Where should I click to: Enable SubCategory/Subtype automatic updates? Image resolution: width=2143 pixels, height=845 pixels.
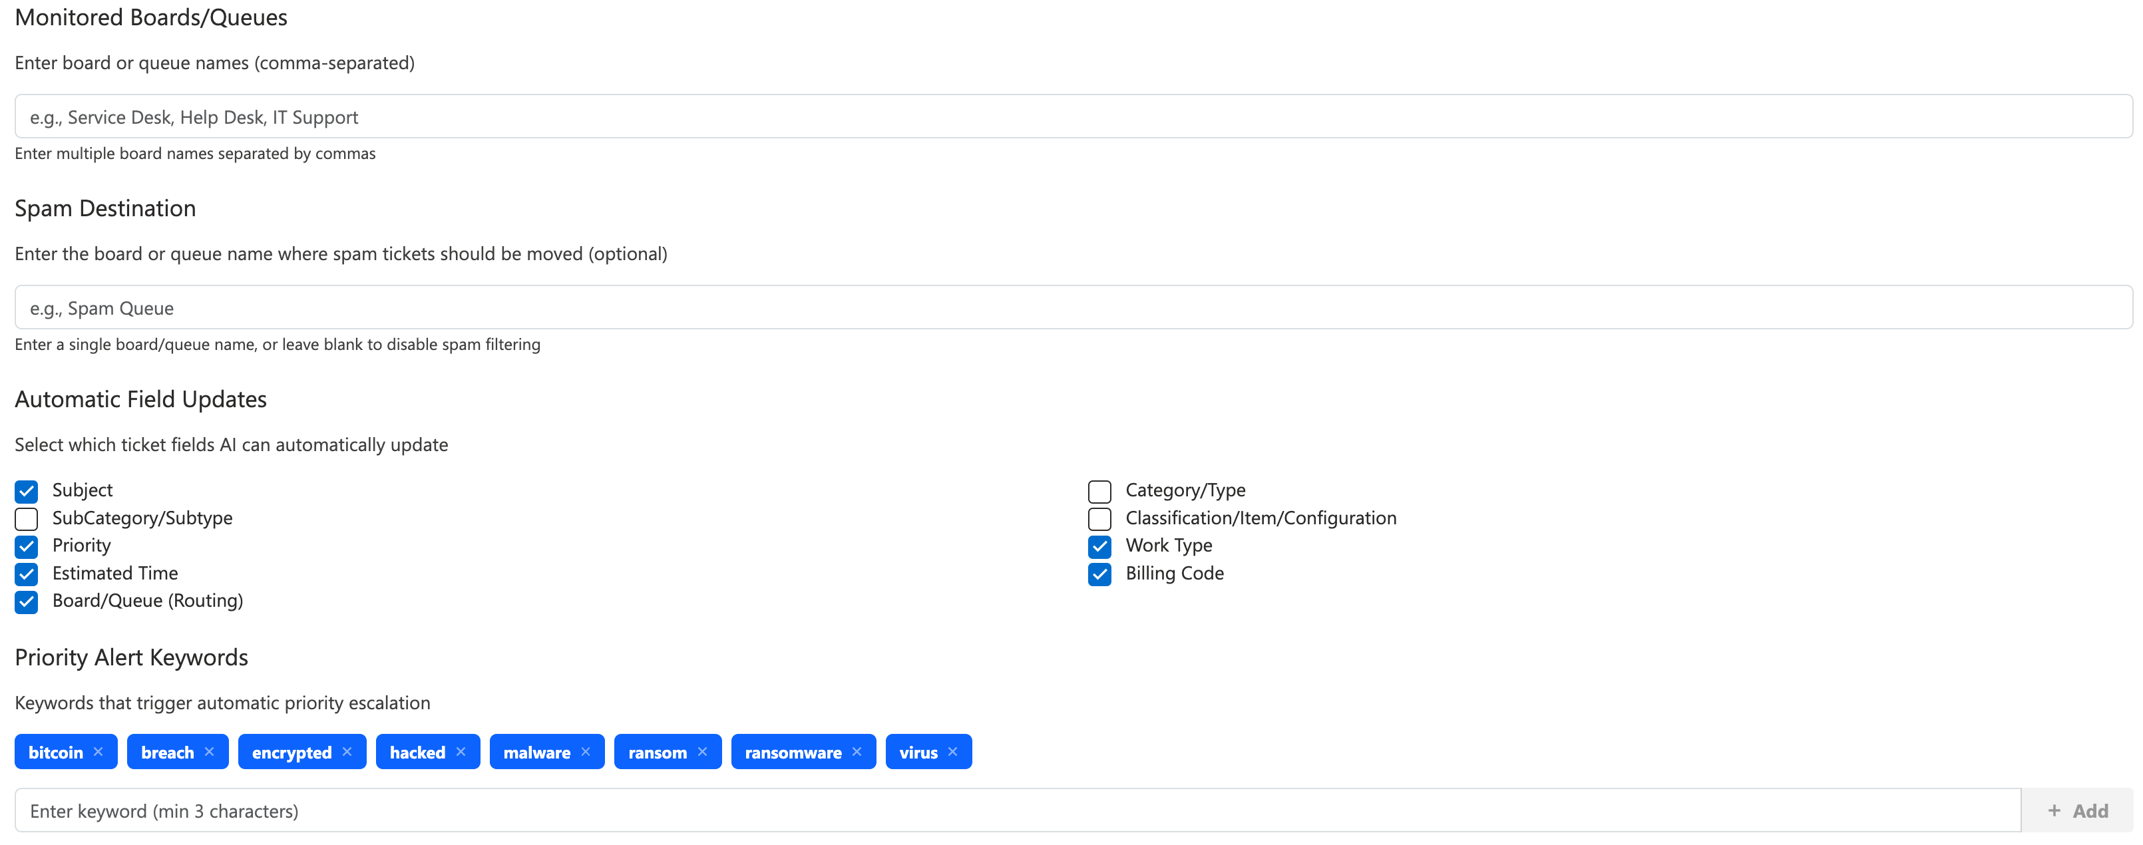point(26,519)
